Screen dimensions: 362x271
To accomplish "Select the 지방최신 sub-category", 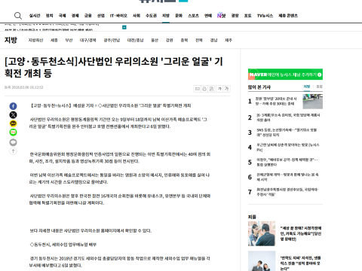I will coord(35,40).
